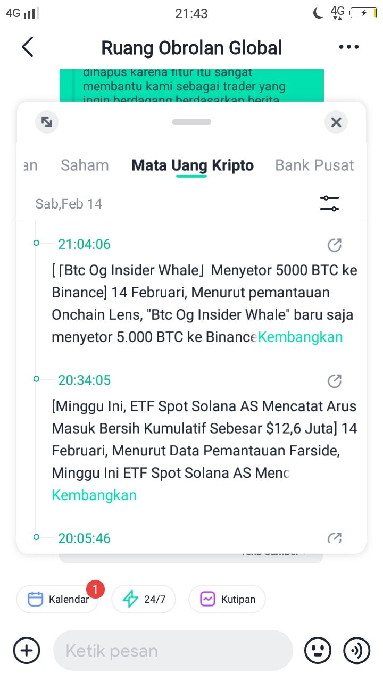Share the 21:04:06 news item
The height and width of the screenshot is (681, 383).
tap(334, 245)
